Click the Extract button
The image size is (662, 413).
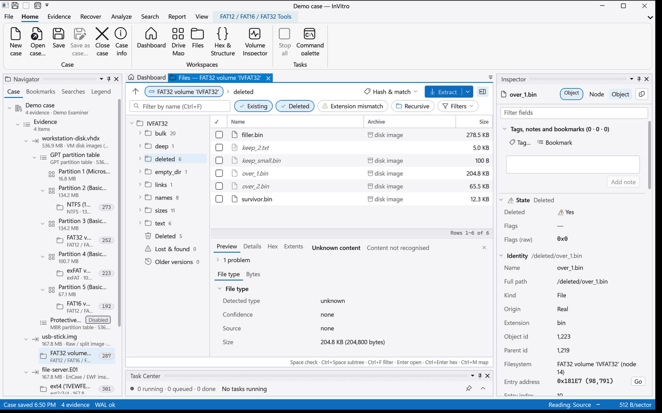(x=443, y=92)
